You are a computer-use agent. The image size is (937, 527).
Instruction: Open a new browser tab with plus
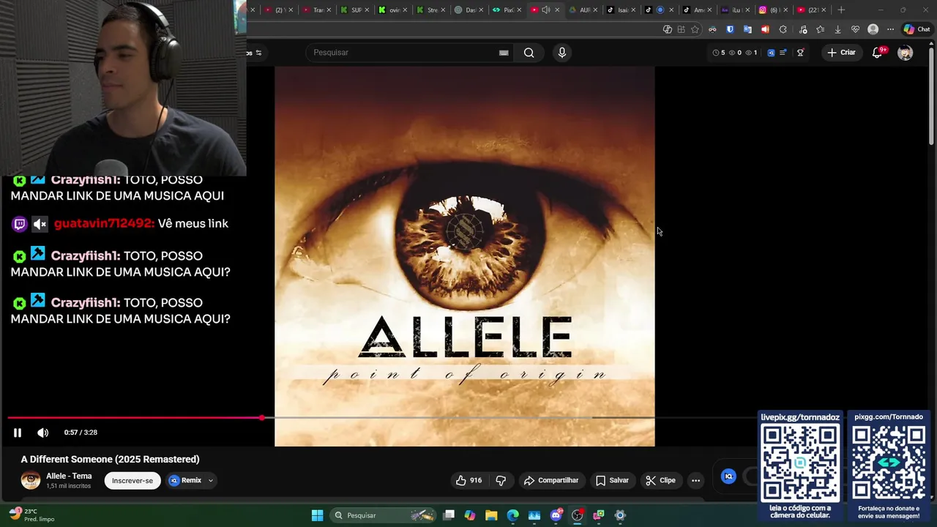[x=841, y=10]
